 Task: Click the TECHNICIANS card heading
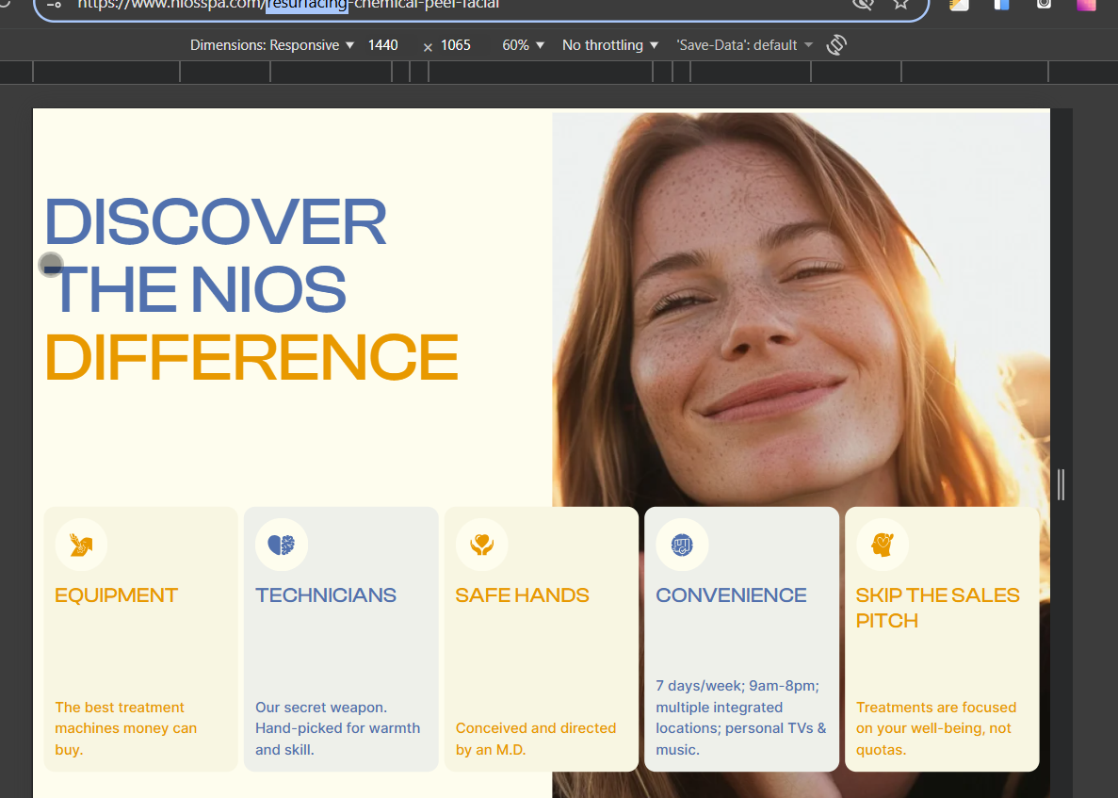click(x=326, y=595)
